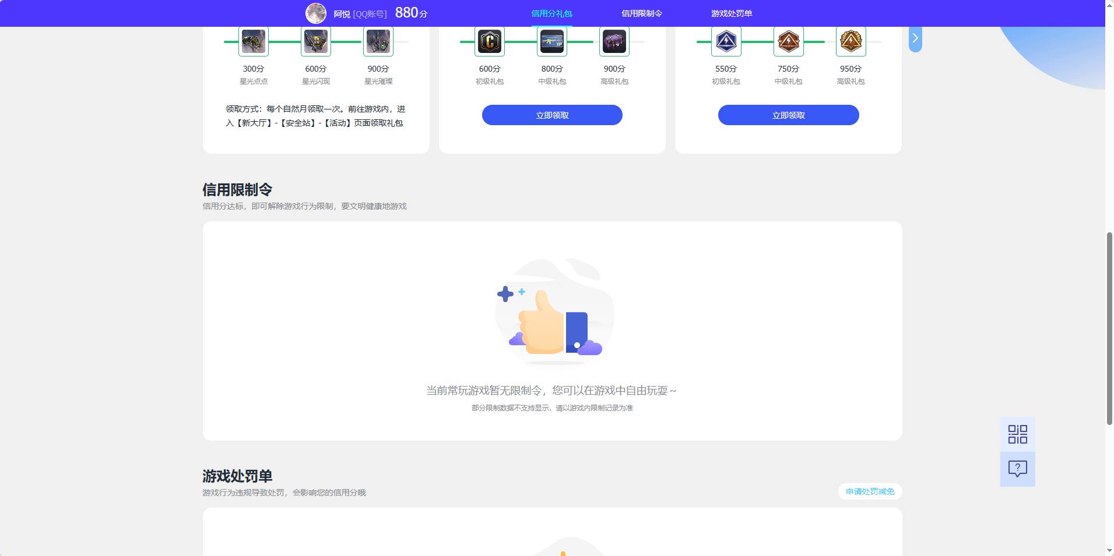Switch to the 游戏处罚单 tab
Screen dimensions: 1114x556
(732, 13)
